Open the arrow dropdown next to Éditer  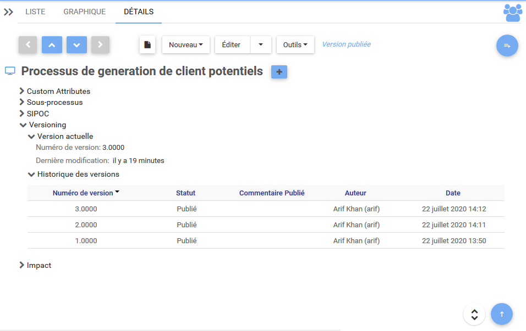tap(261, 45)
